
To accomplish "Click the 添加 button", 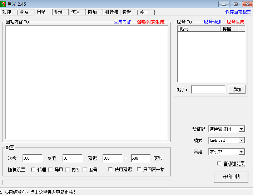I will point(237,90).
